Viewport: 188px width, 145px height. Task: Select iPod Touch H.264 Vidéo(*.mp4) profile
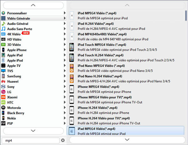point(126,58)
